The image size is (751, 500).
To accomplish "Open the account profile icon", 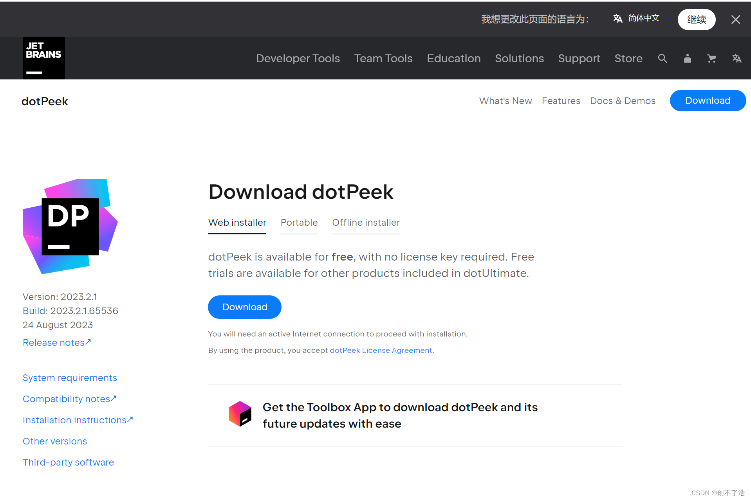I will tap(687, 58).
